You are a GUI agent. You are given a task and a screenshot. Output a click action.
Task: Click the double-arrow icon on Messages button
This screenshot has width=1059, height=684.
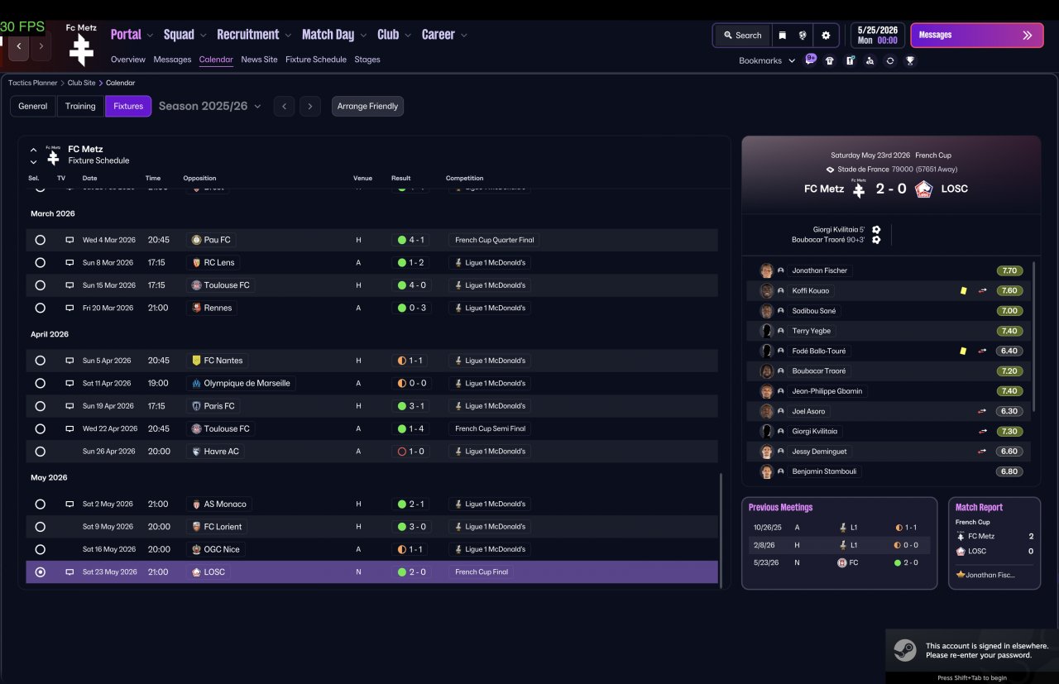click(1028, 36)
